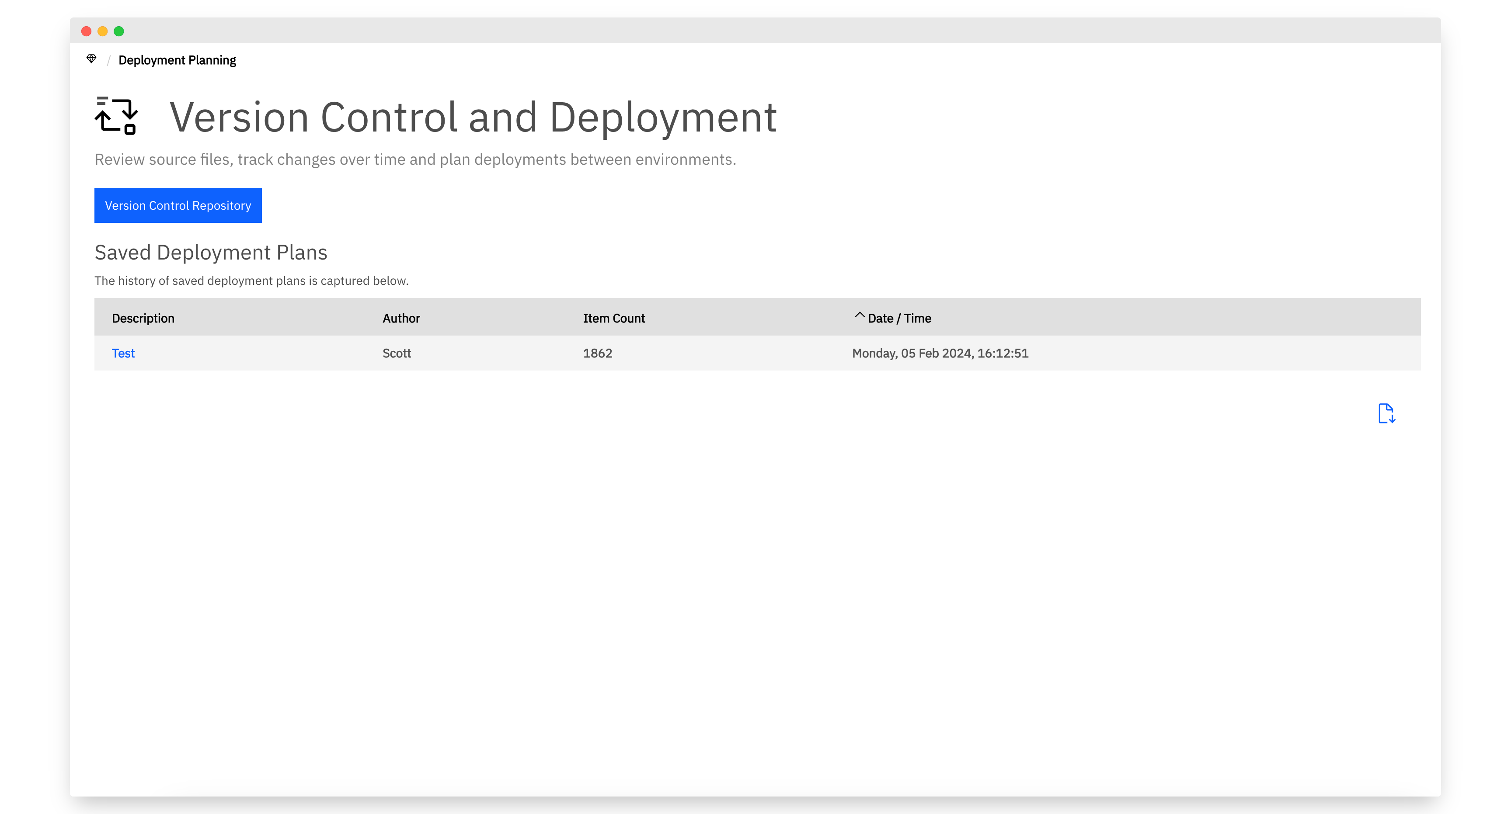Open the Version Control Repository button

tap(178, 205)
